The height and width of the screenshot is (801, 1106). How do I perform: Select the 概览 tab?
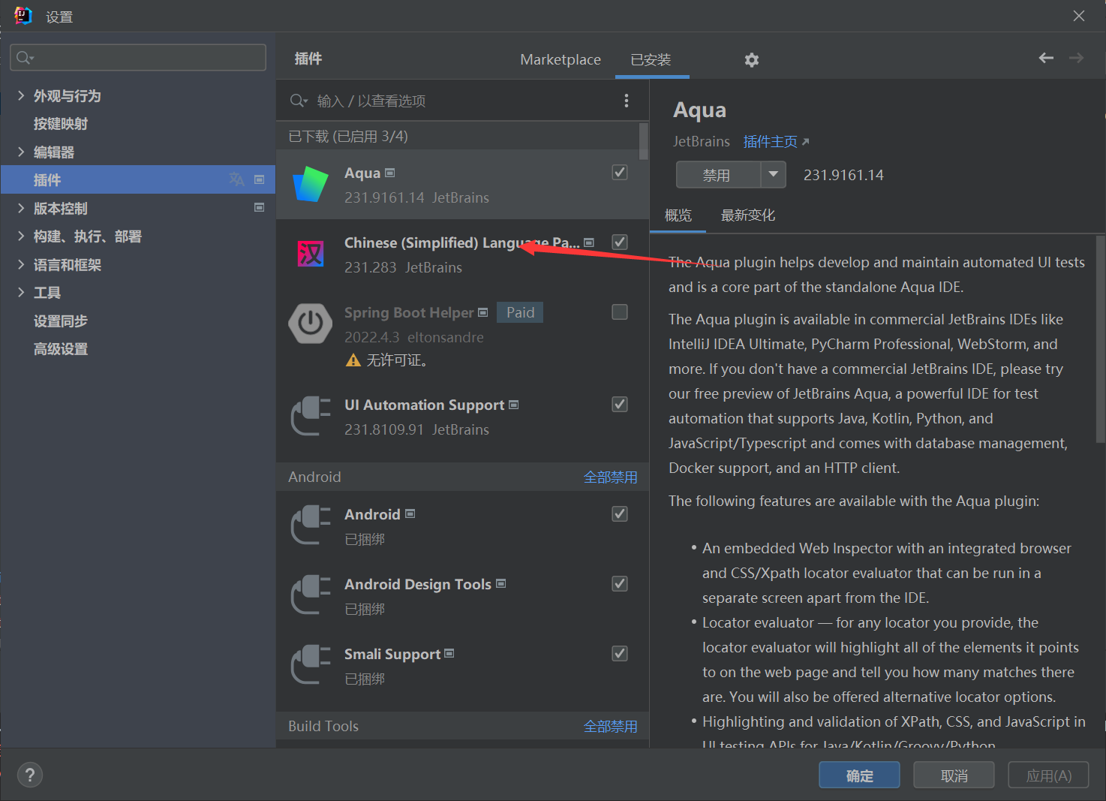pos(678,215)
